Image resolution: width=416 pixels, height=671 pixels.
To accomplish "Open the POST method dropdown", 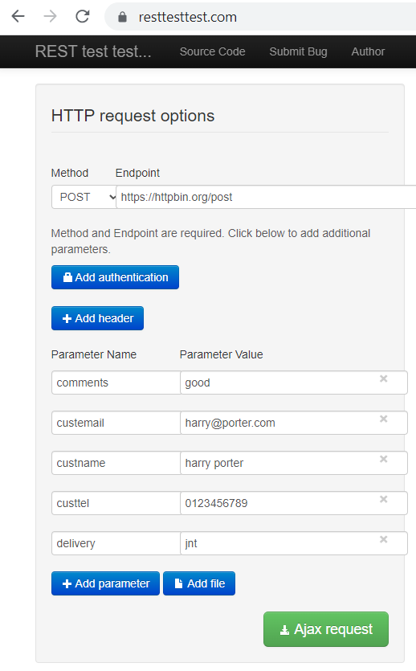I will tap(84, 197).
